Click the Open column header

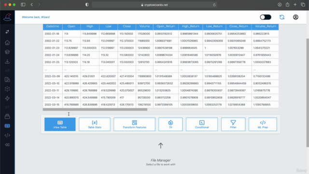[71, 27]
